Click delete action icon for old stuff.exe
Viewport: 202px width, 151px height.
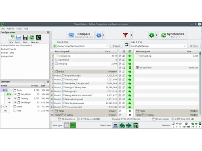(130, 68)
